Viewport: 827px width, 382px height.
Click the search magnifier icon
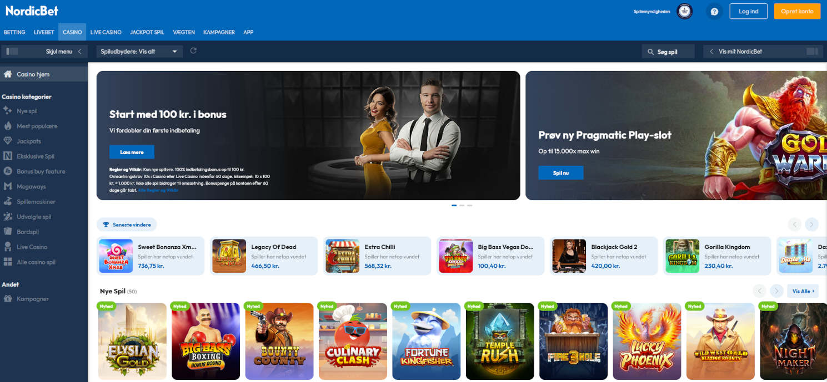(651, 52)
